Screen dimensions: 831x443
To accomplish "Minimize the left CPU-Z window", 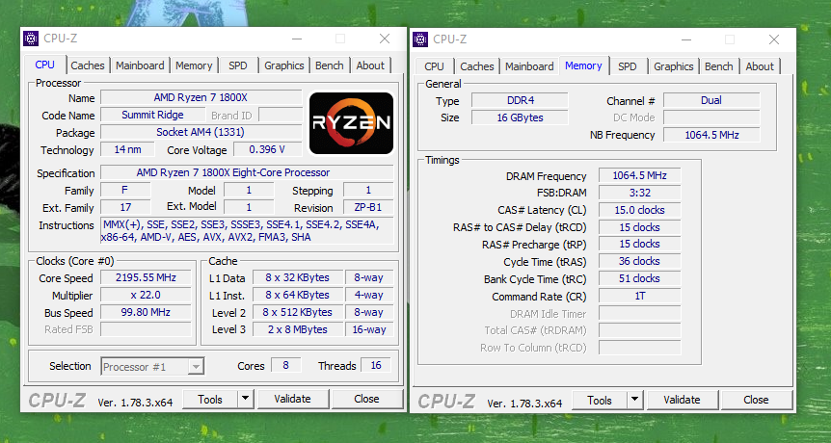I will pyautogui.click(x=297, y=39).
